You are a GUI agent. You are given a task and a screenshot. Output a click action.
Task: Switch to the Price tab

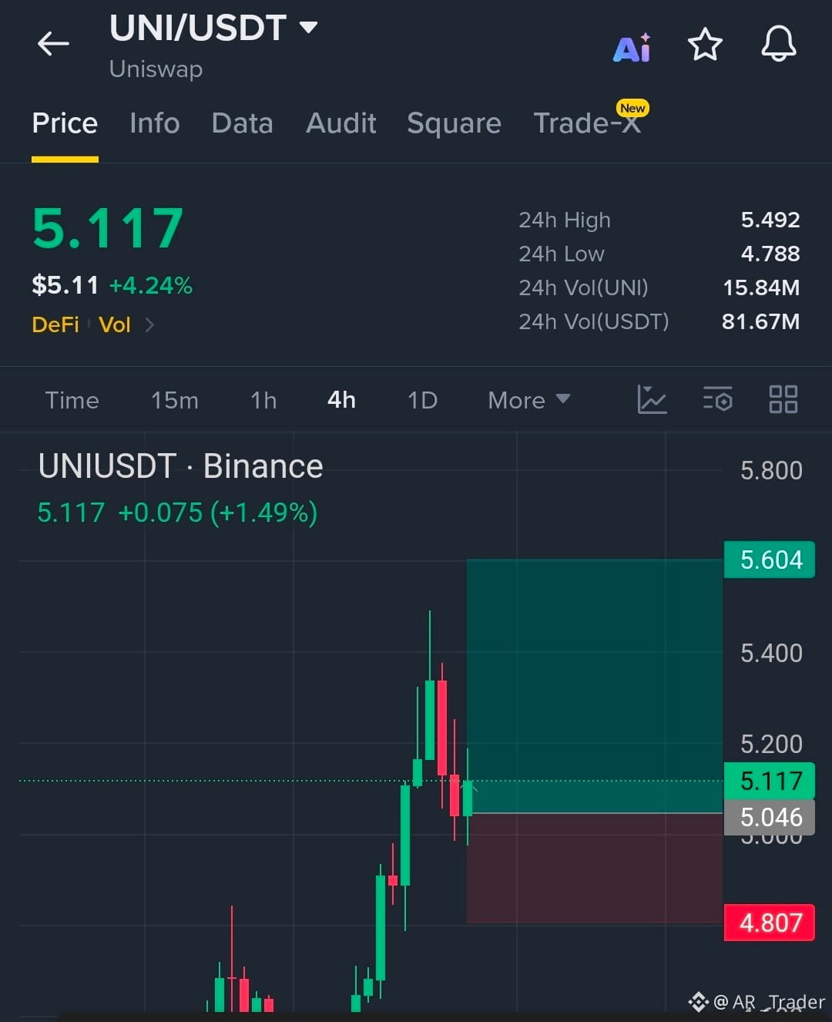pos(65,123)
